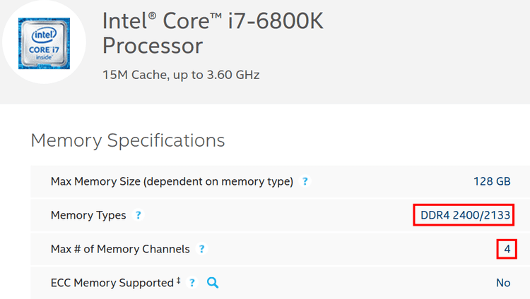Open help icon for Max Memory Channels
The width and height of the screenshot is (530, 299).
pos(201,249)
